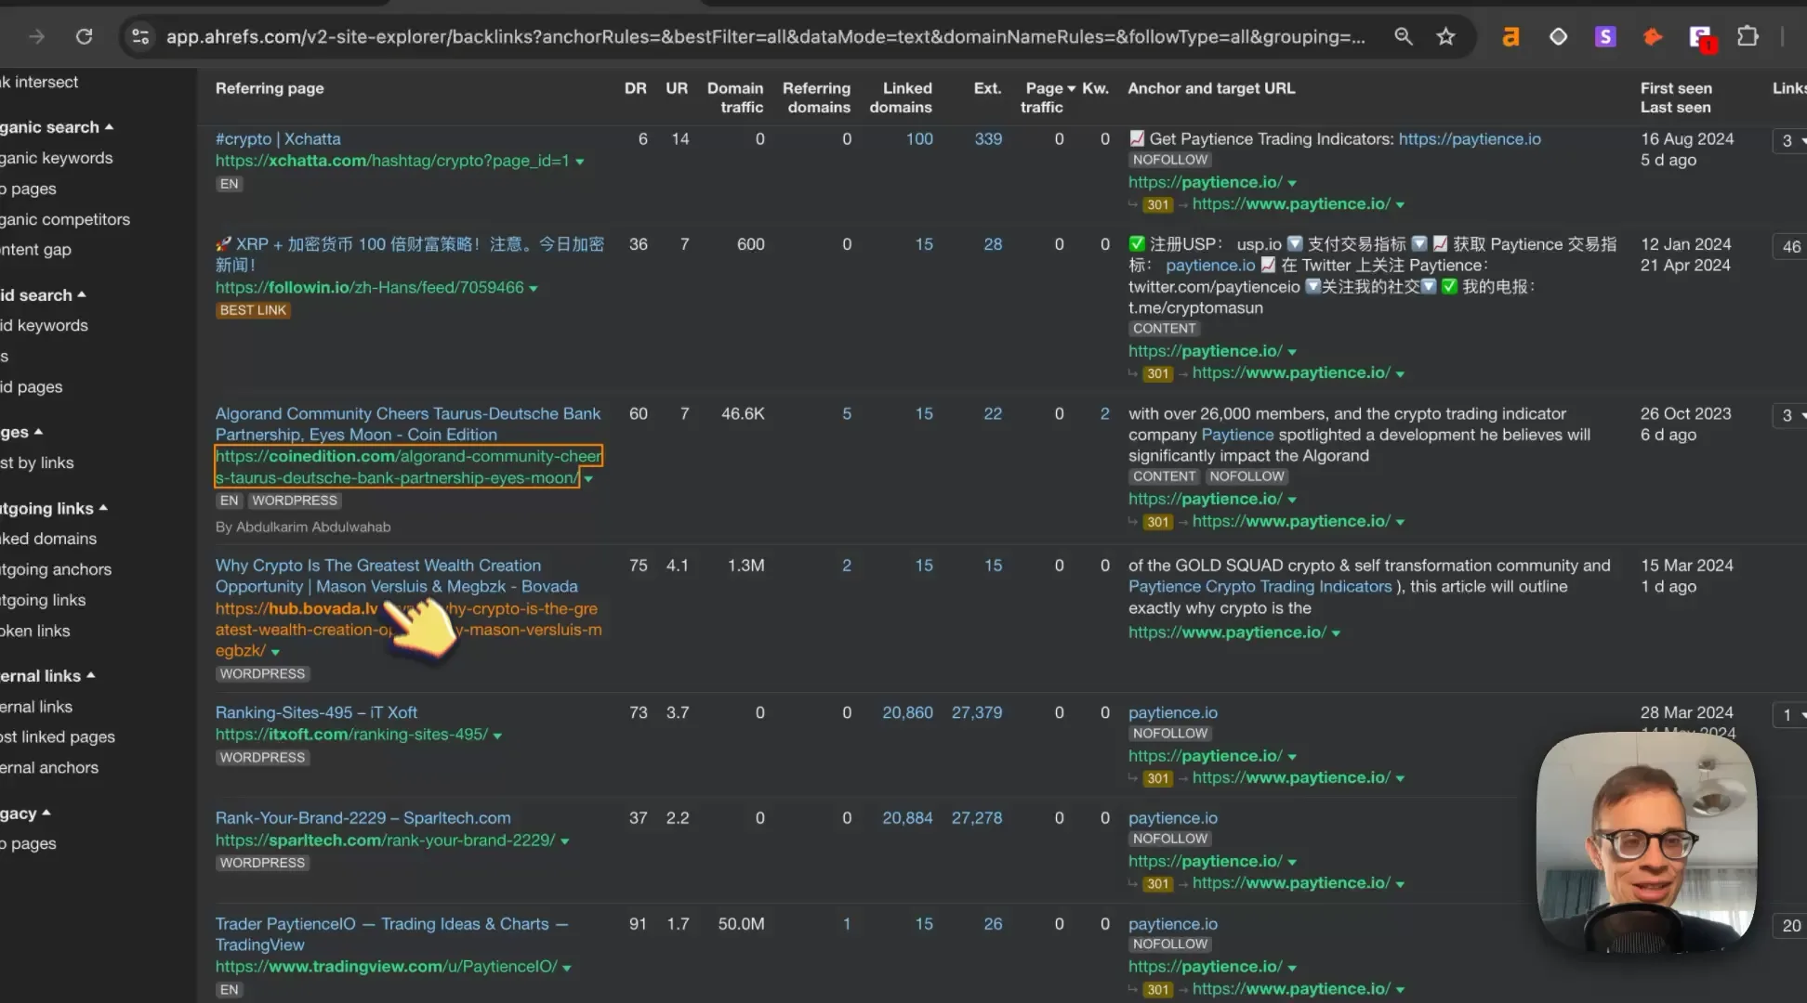Click the webcam video thumbnail
Image resolution: width=1807 pixels, height=1003 pixels.
[1646, 843]
